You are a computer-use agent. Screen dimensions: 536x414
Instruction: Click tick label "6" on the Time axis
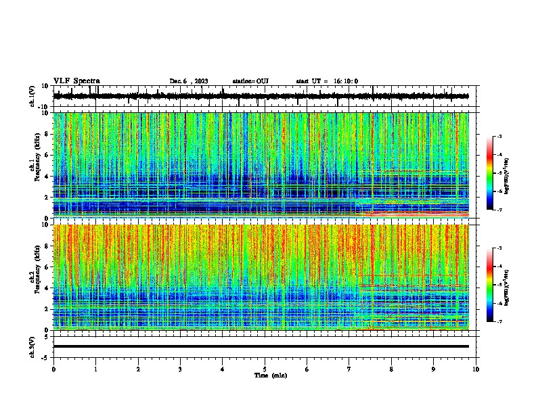tap(307, 369)
